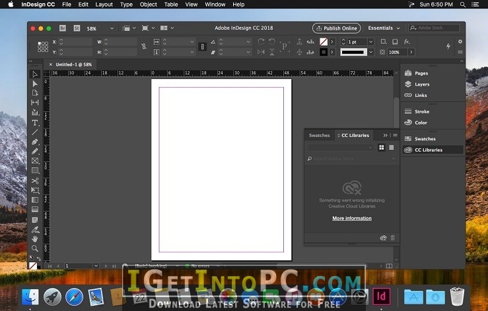Image resolution: width=488 pixels, height=311 pixels.
Task: Click the Adobe Stock search field
Action: pos(436,28)
